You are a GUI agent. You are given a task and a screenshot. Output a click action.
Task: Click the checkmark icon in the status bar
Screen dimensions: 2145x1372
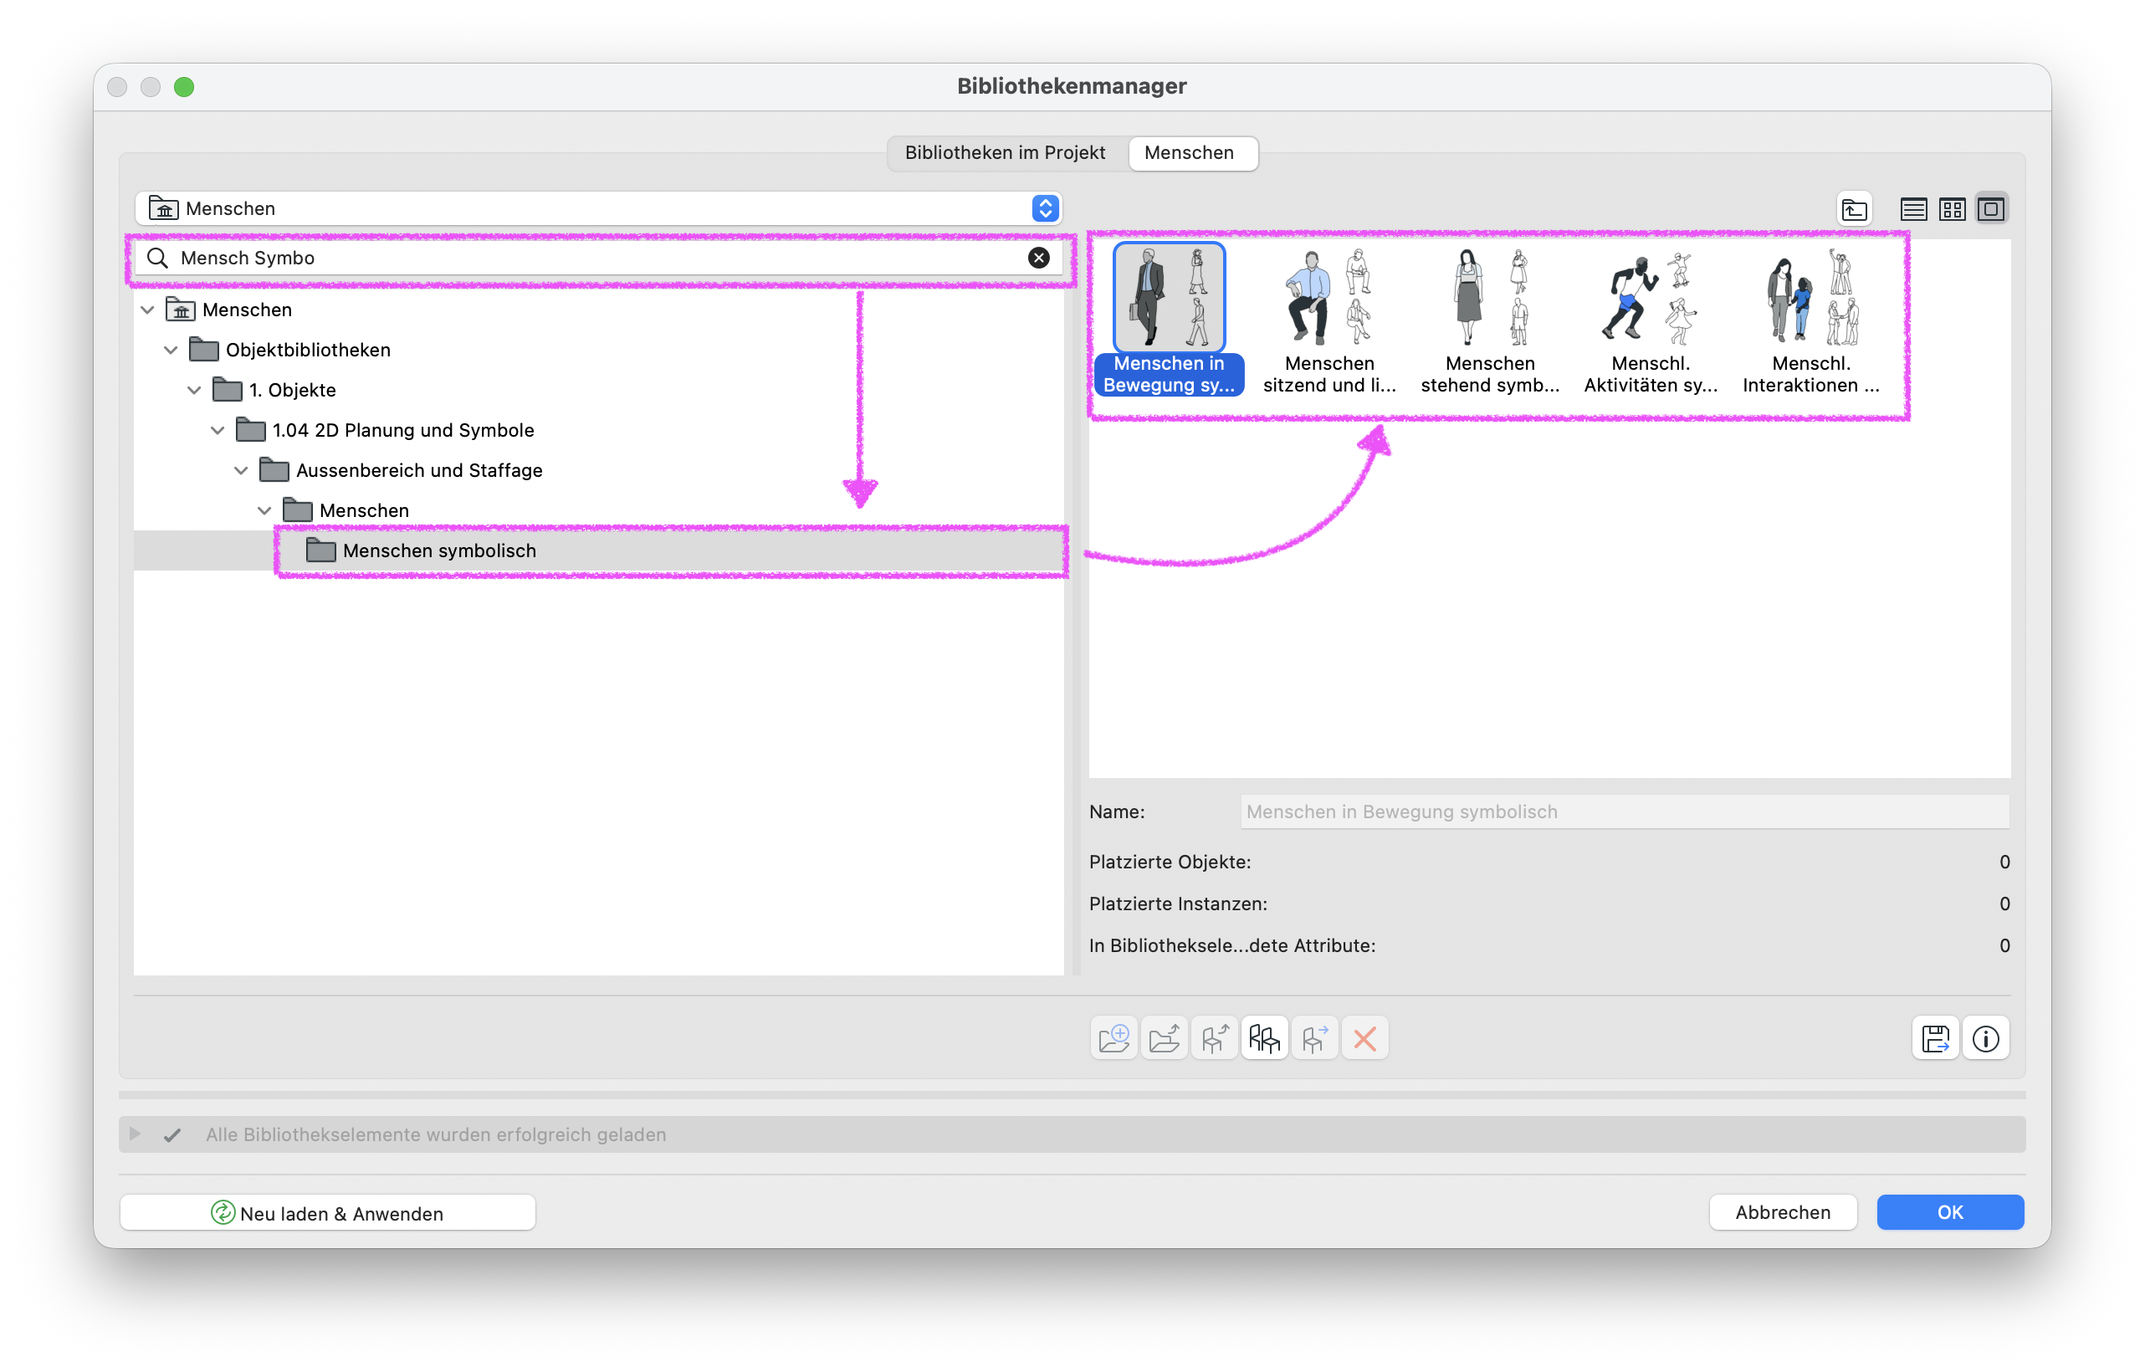(172, 1134)
